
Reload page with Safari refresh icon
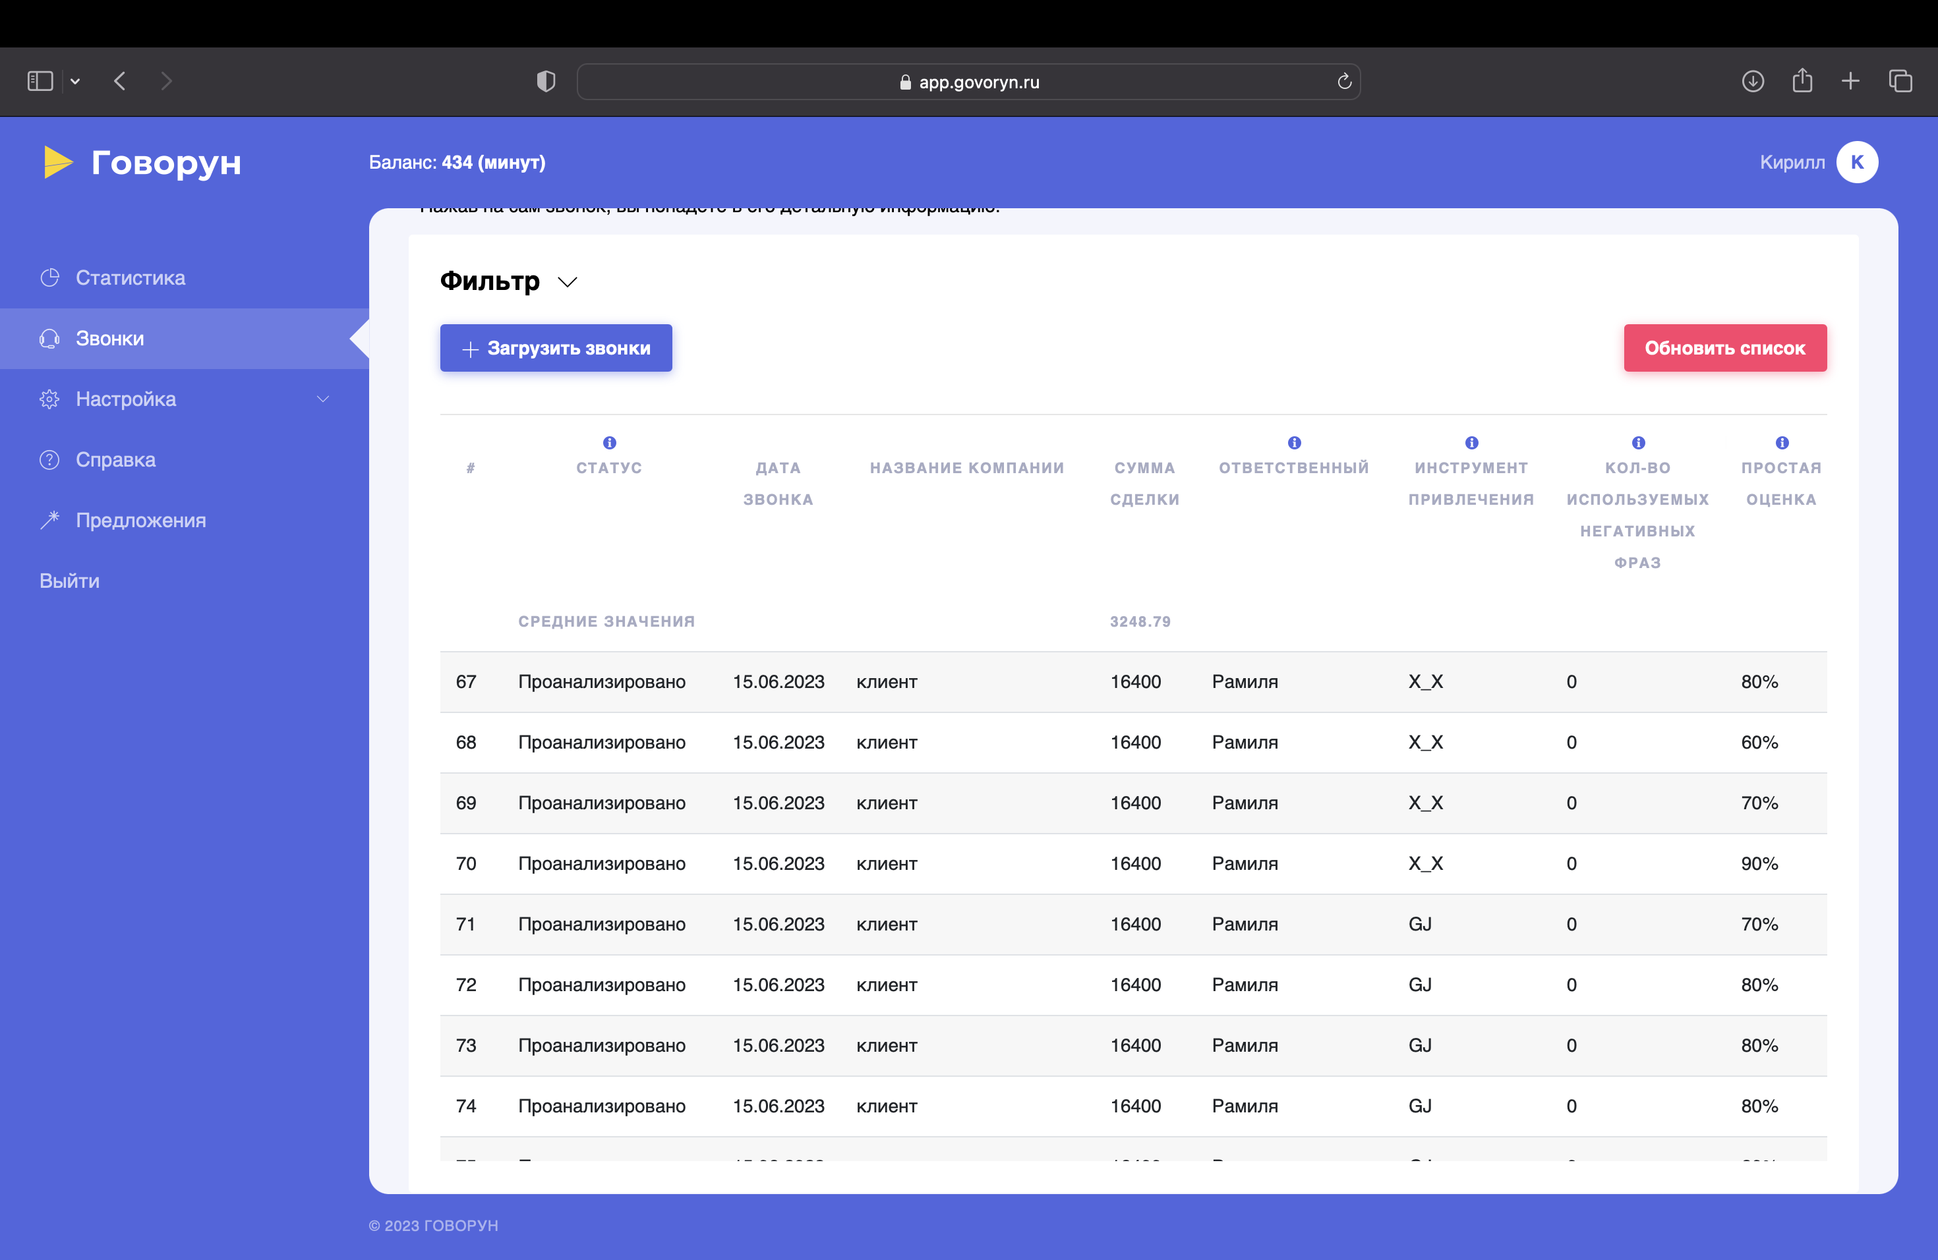[1344, 82]
